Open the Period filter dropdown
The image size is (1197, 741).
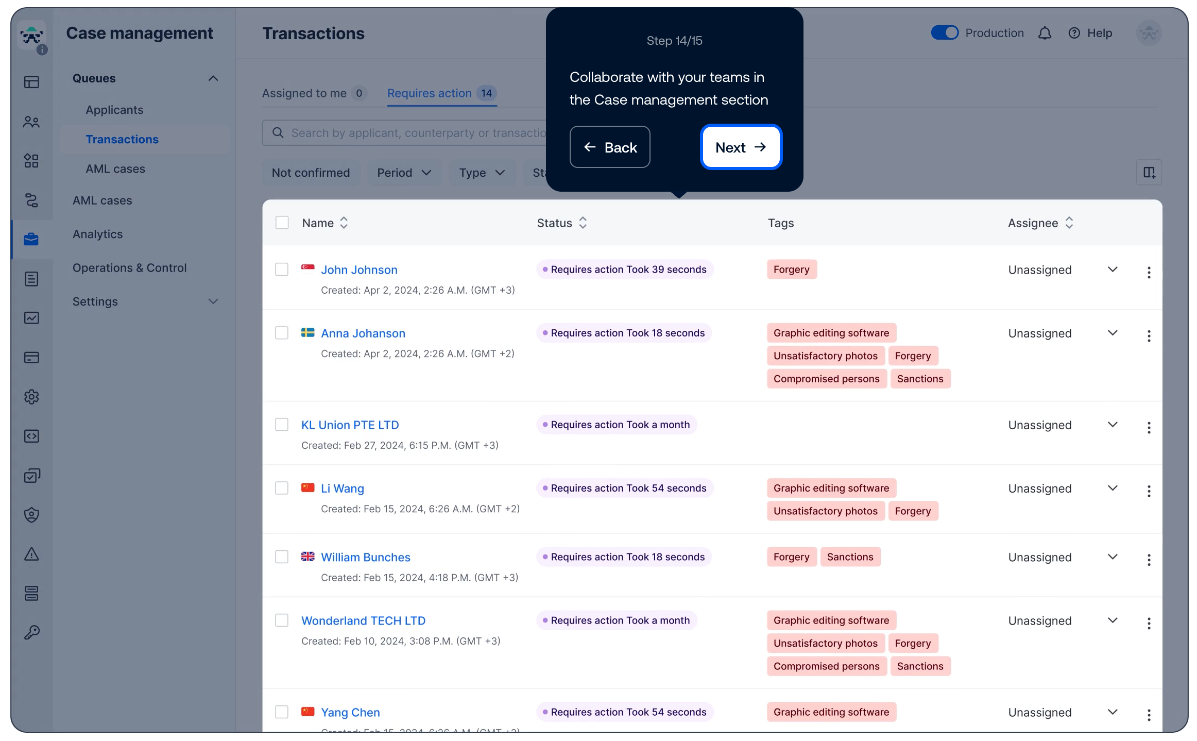pos(404,173)
